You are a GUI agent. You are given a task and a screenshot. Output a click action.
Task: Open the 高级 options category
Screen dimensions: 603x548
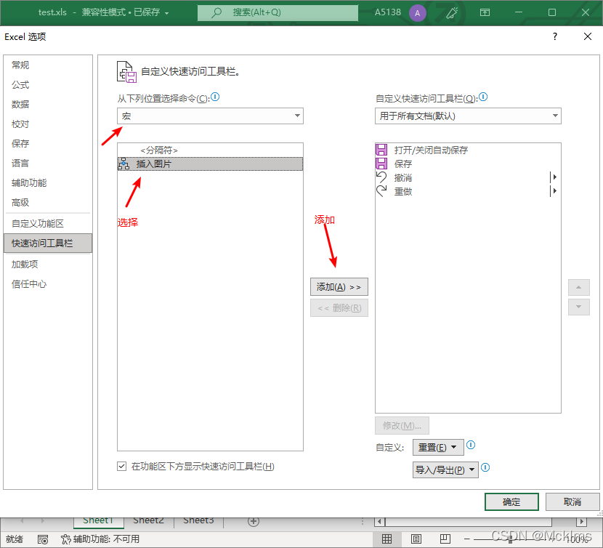click(x=20, y=203)
